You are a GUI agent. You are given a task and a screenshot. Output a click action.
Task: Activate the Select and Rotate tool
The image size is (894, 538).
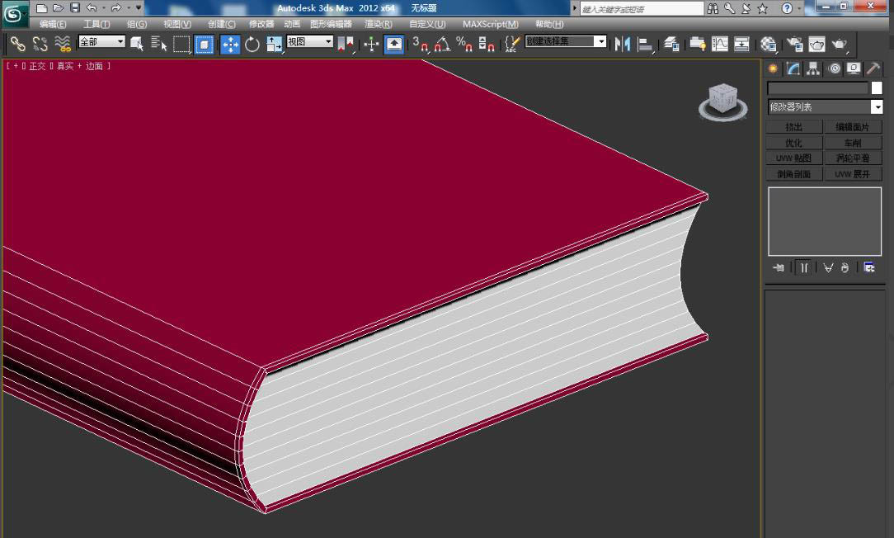(252, 44)
